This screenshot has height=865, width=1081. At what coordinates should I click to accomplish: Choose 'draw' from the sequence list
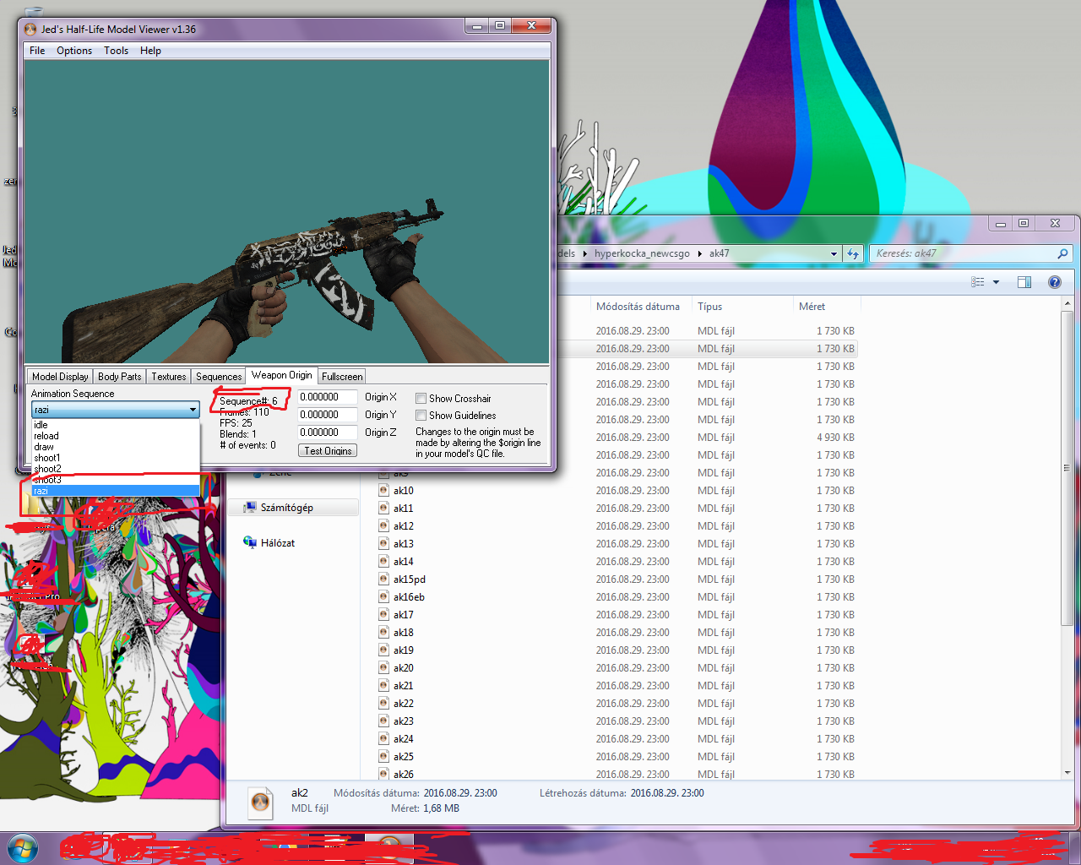[x=116, y=447]
